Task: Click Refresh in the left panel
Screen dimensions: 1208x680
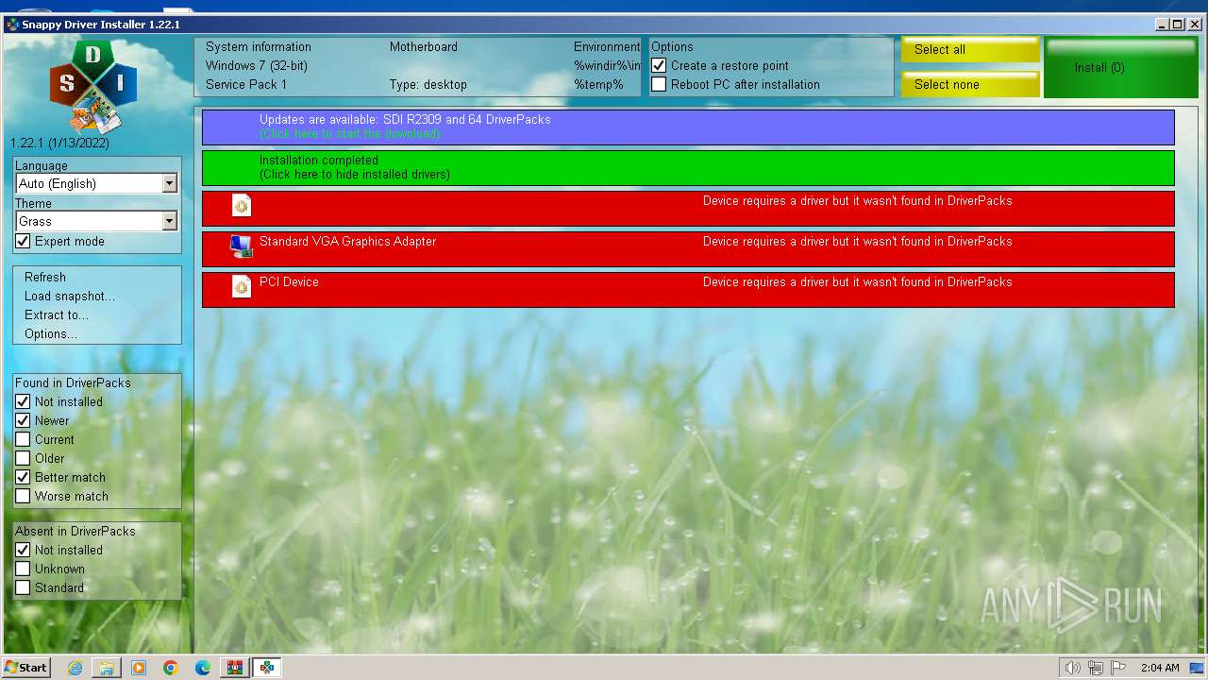Action: [x=45, y=278]
